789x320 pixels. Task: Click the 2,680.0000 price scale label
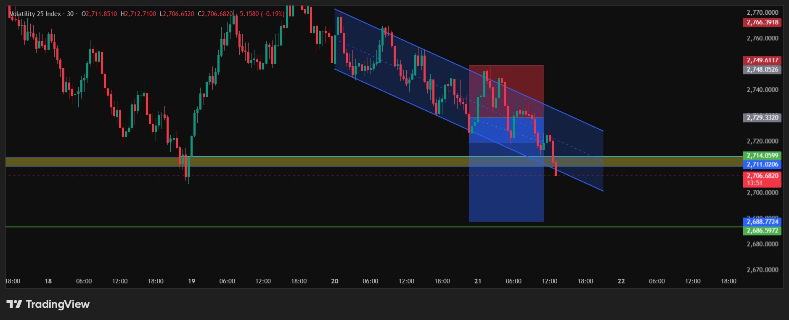(762, 244)
